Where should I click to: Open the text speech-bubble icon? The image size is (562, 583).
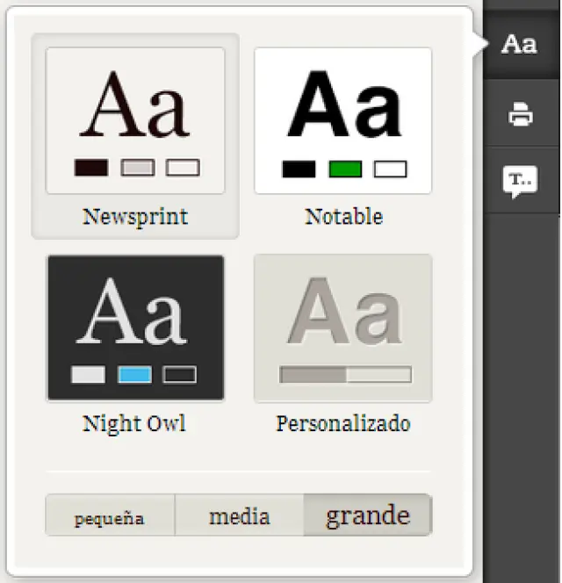(x=520, y=181)
